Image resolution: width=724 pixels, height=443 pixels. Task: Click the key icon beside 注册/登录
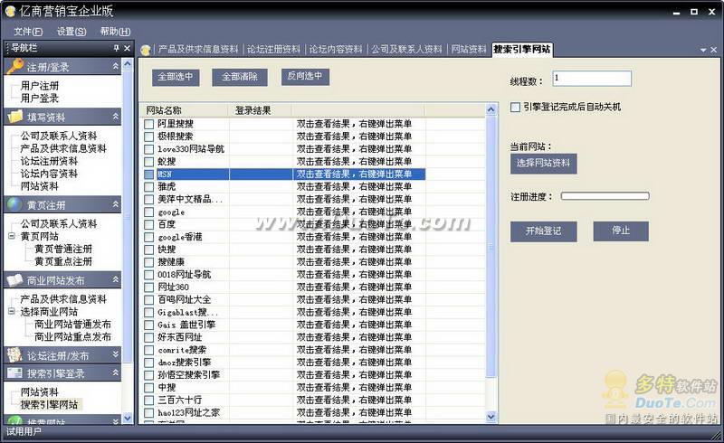point(15,67)
